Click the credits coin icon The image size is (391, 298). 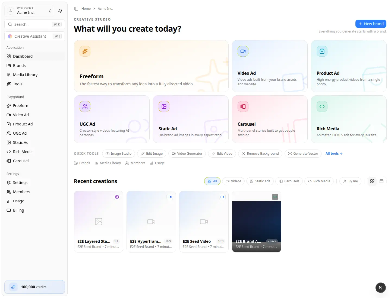click(13, 287)
